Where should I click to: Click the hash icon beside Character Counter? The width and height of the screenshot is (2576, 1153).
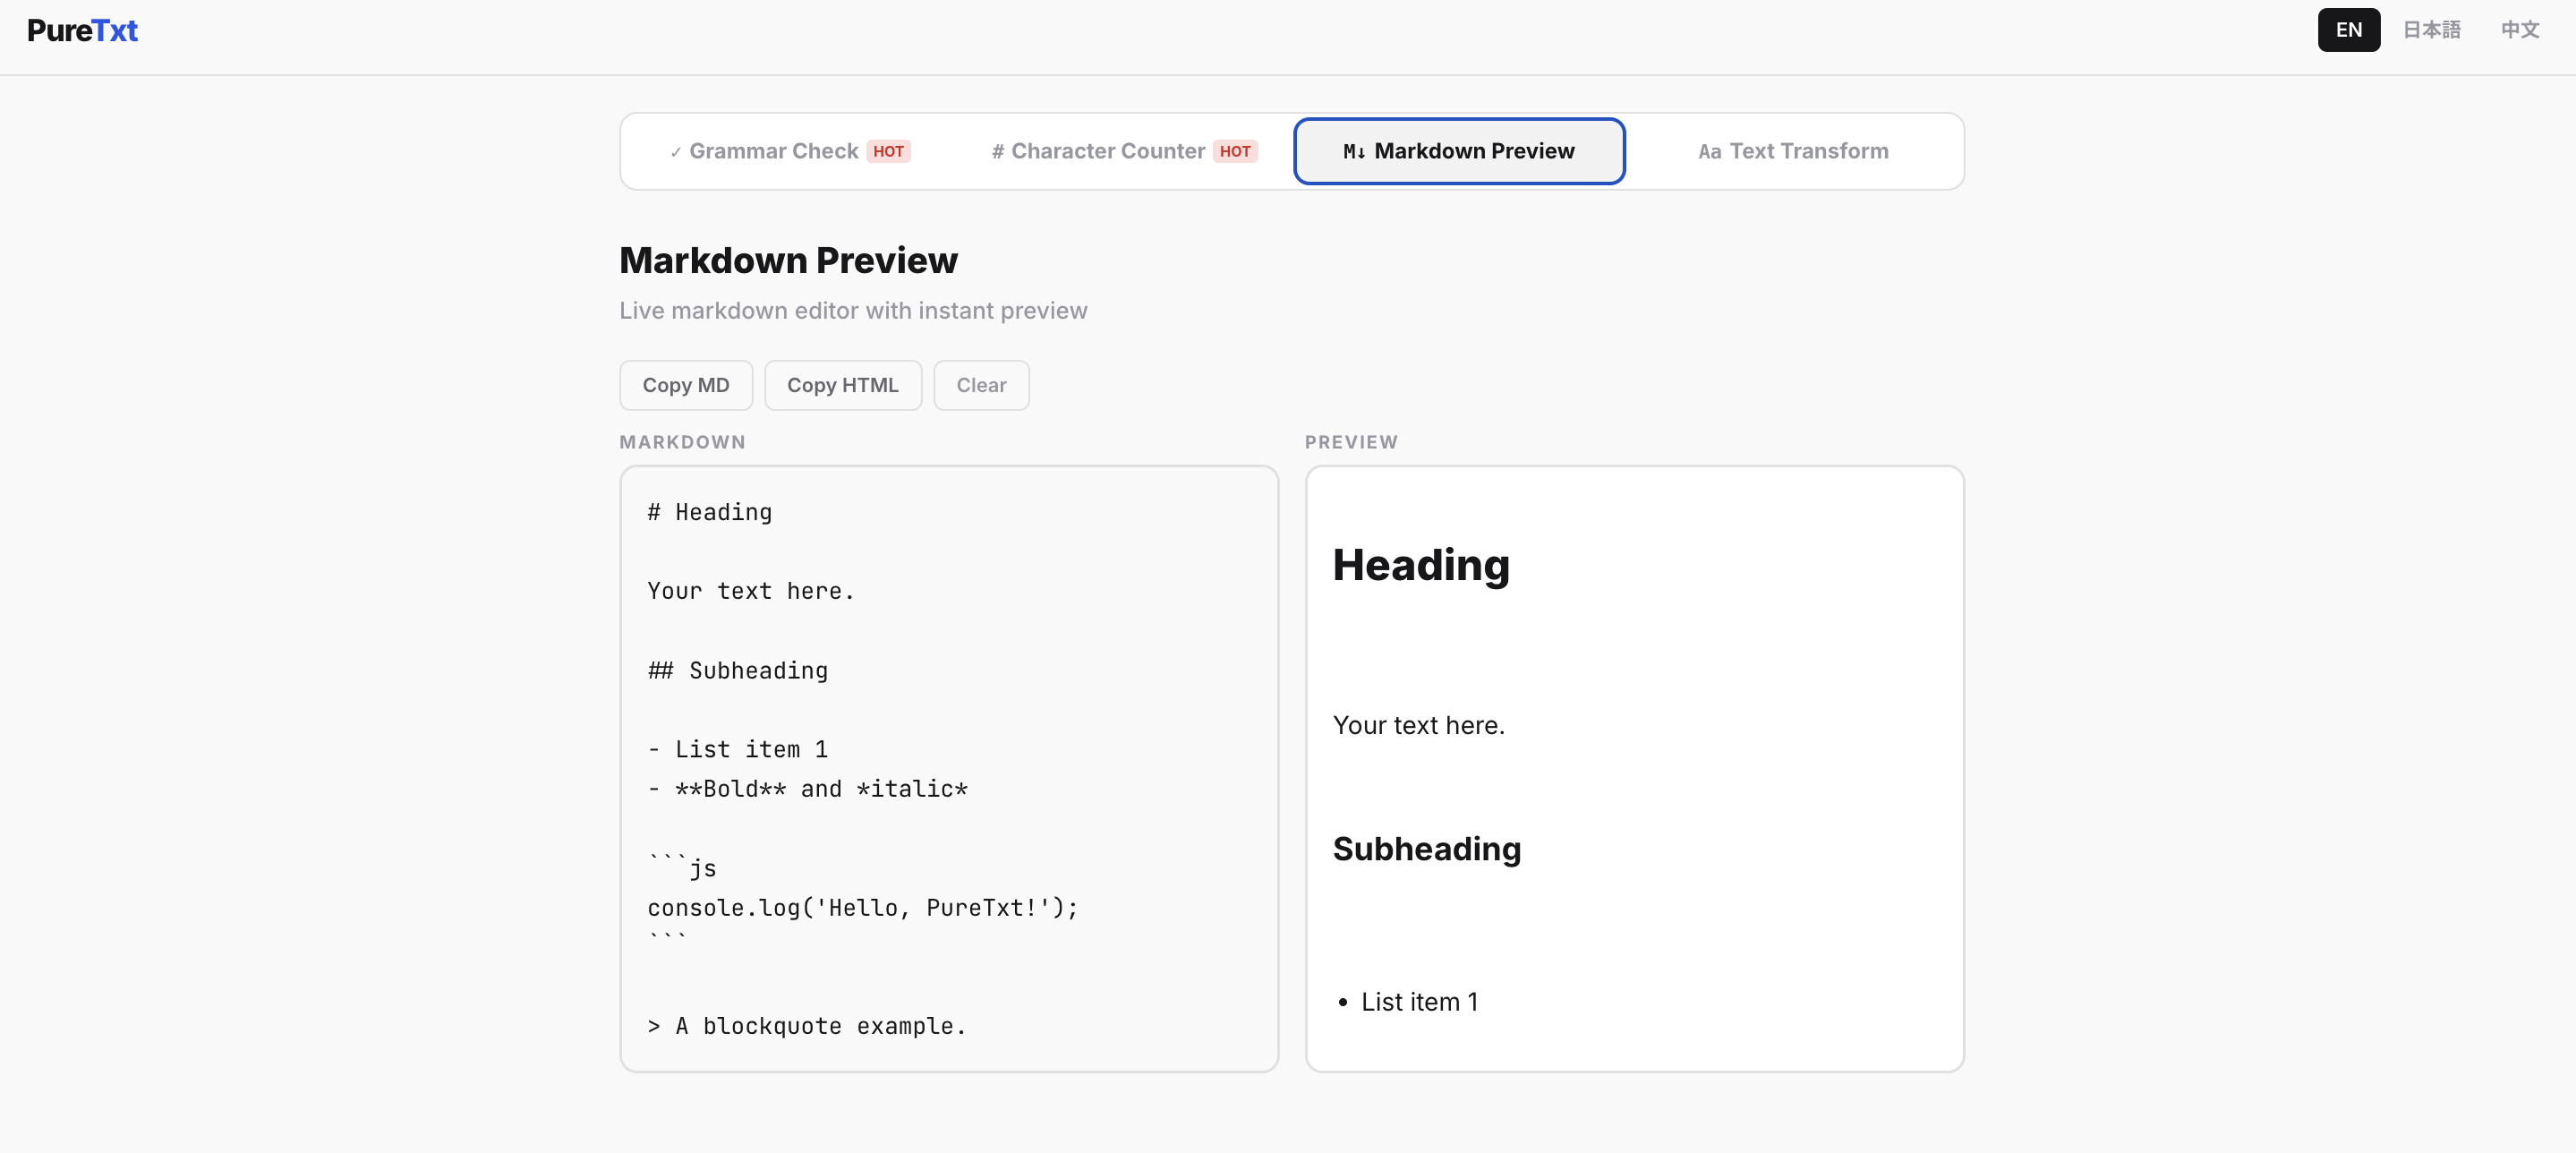pyautogui.click(x=996, y=151)
